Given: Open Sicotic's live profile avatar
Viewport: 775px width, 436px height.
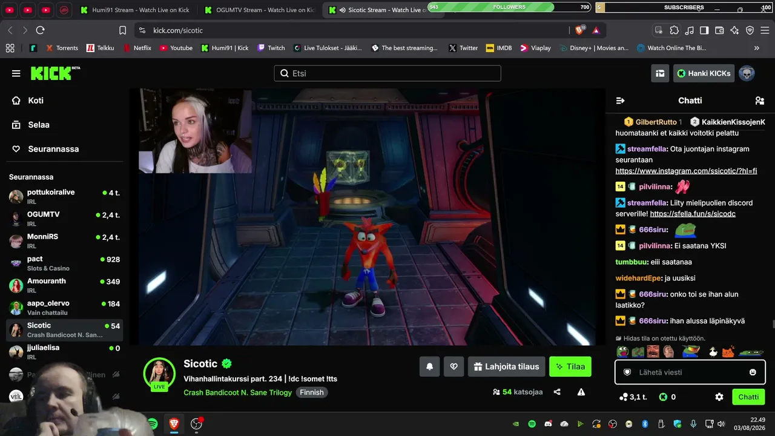Looking at the screenshot, I should tap(159, 374).
